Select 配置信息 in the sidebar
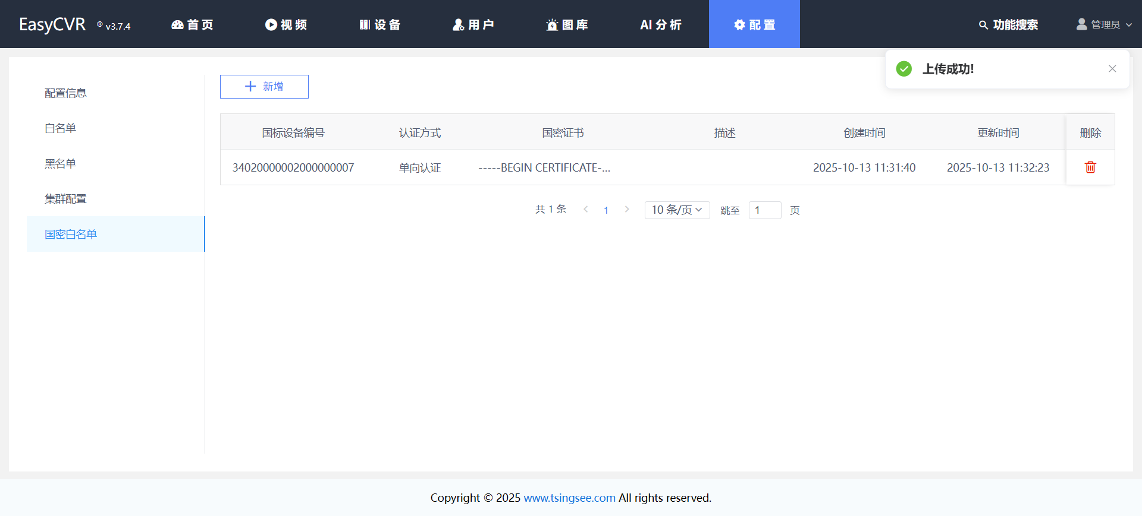This screenshot has width=1142, height=516. (x=65, y=93)
